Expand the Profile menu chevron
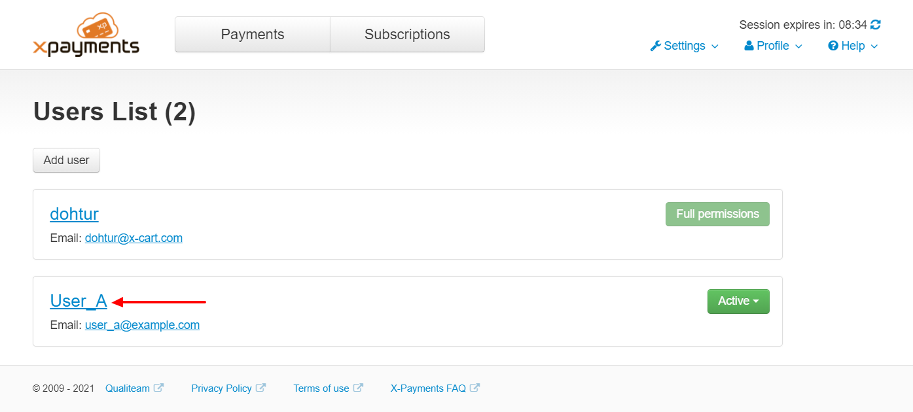 [798, 46]
